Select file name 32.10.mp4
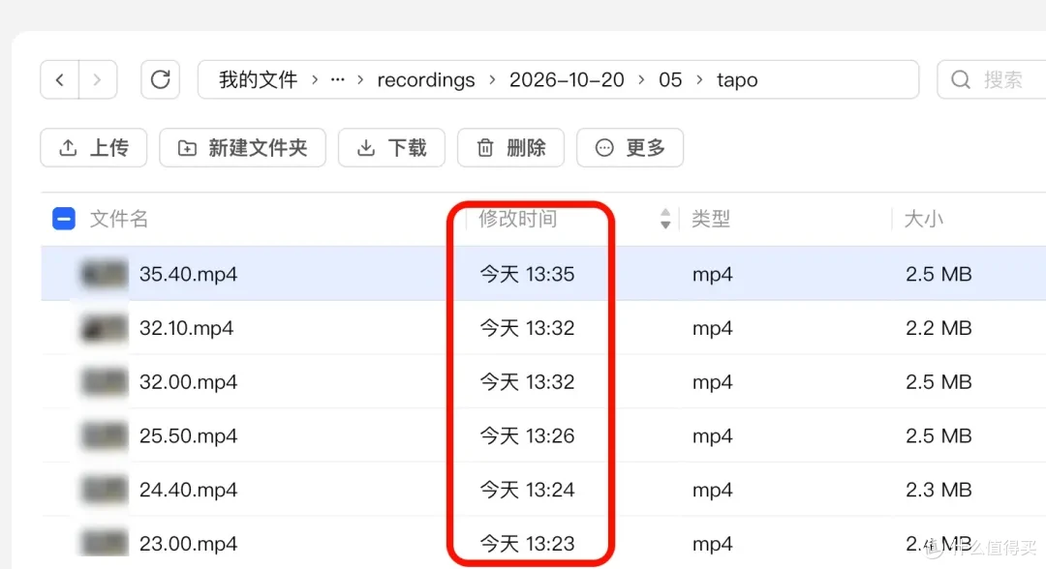This screenshot has height=569, width=1046. [x=186, y=328]
